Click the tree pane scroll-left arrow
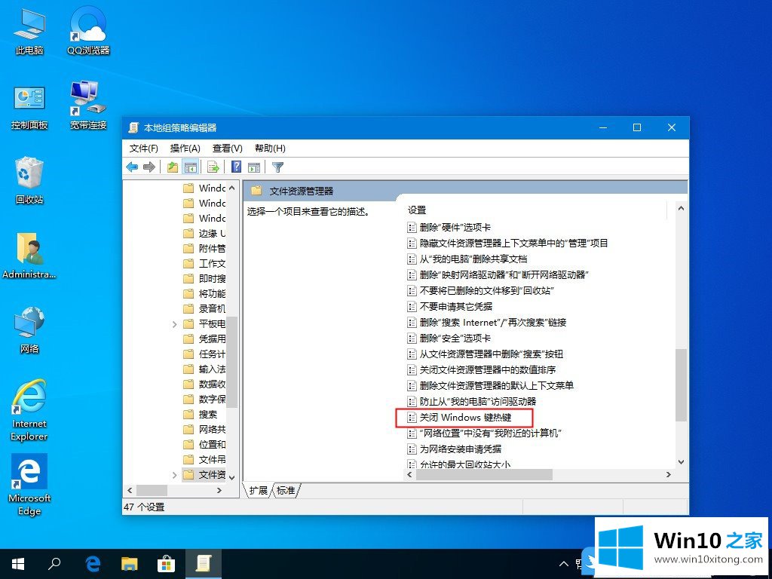 tap(130, 490)
